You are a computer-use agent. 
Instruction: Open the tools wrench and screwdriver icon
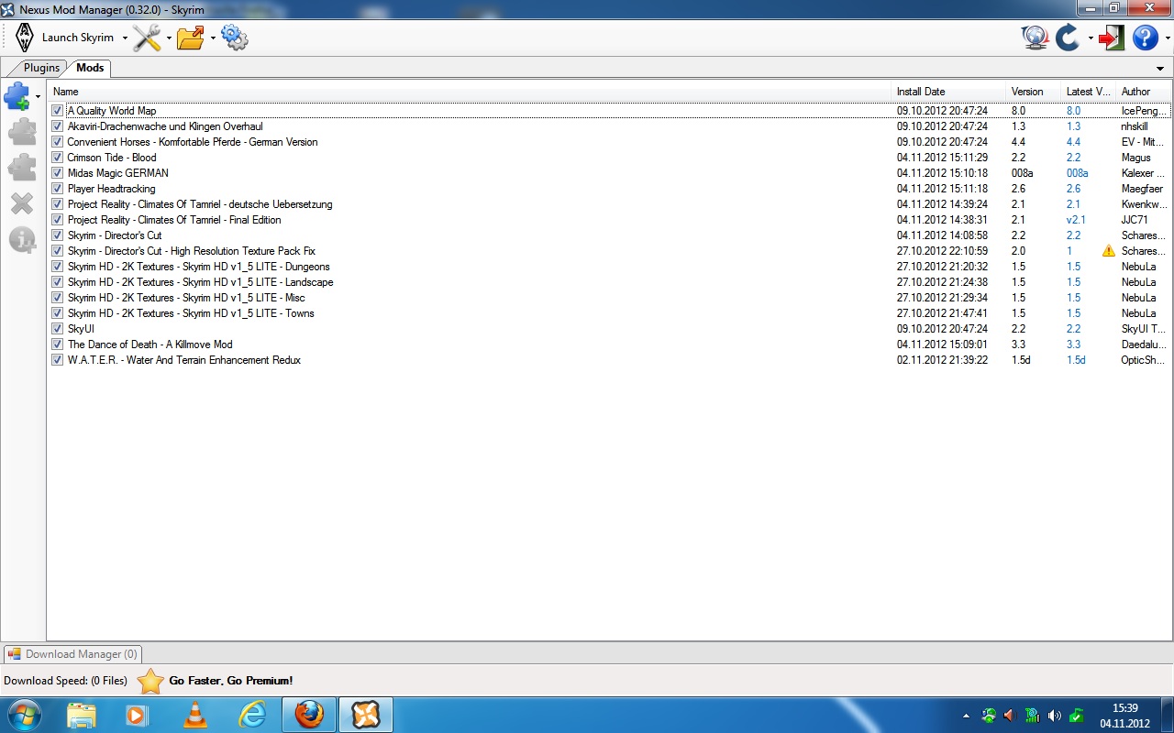point(147,38)
